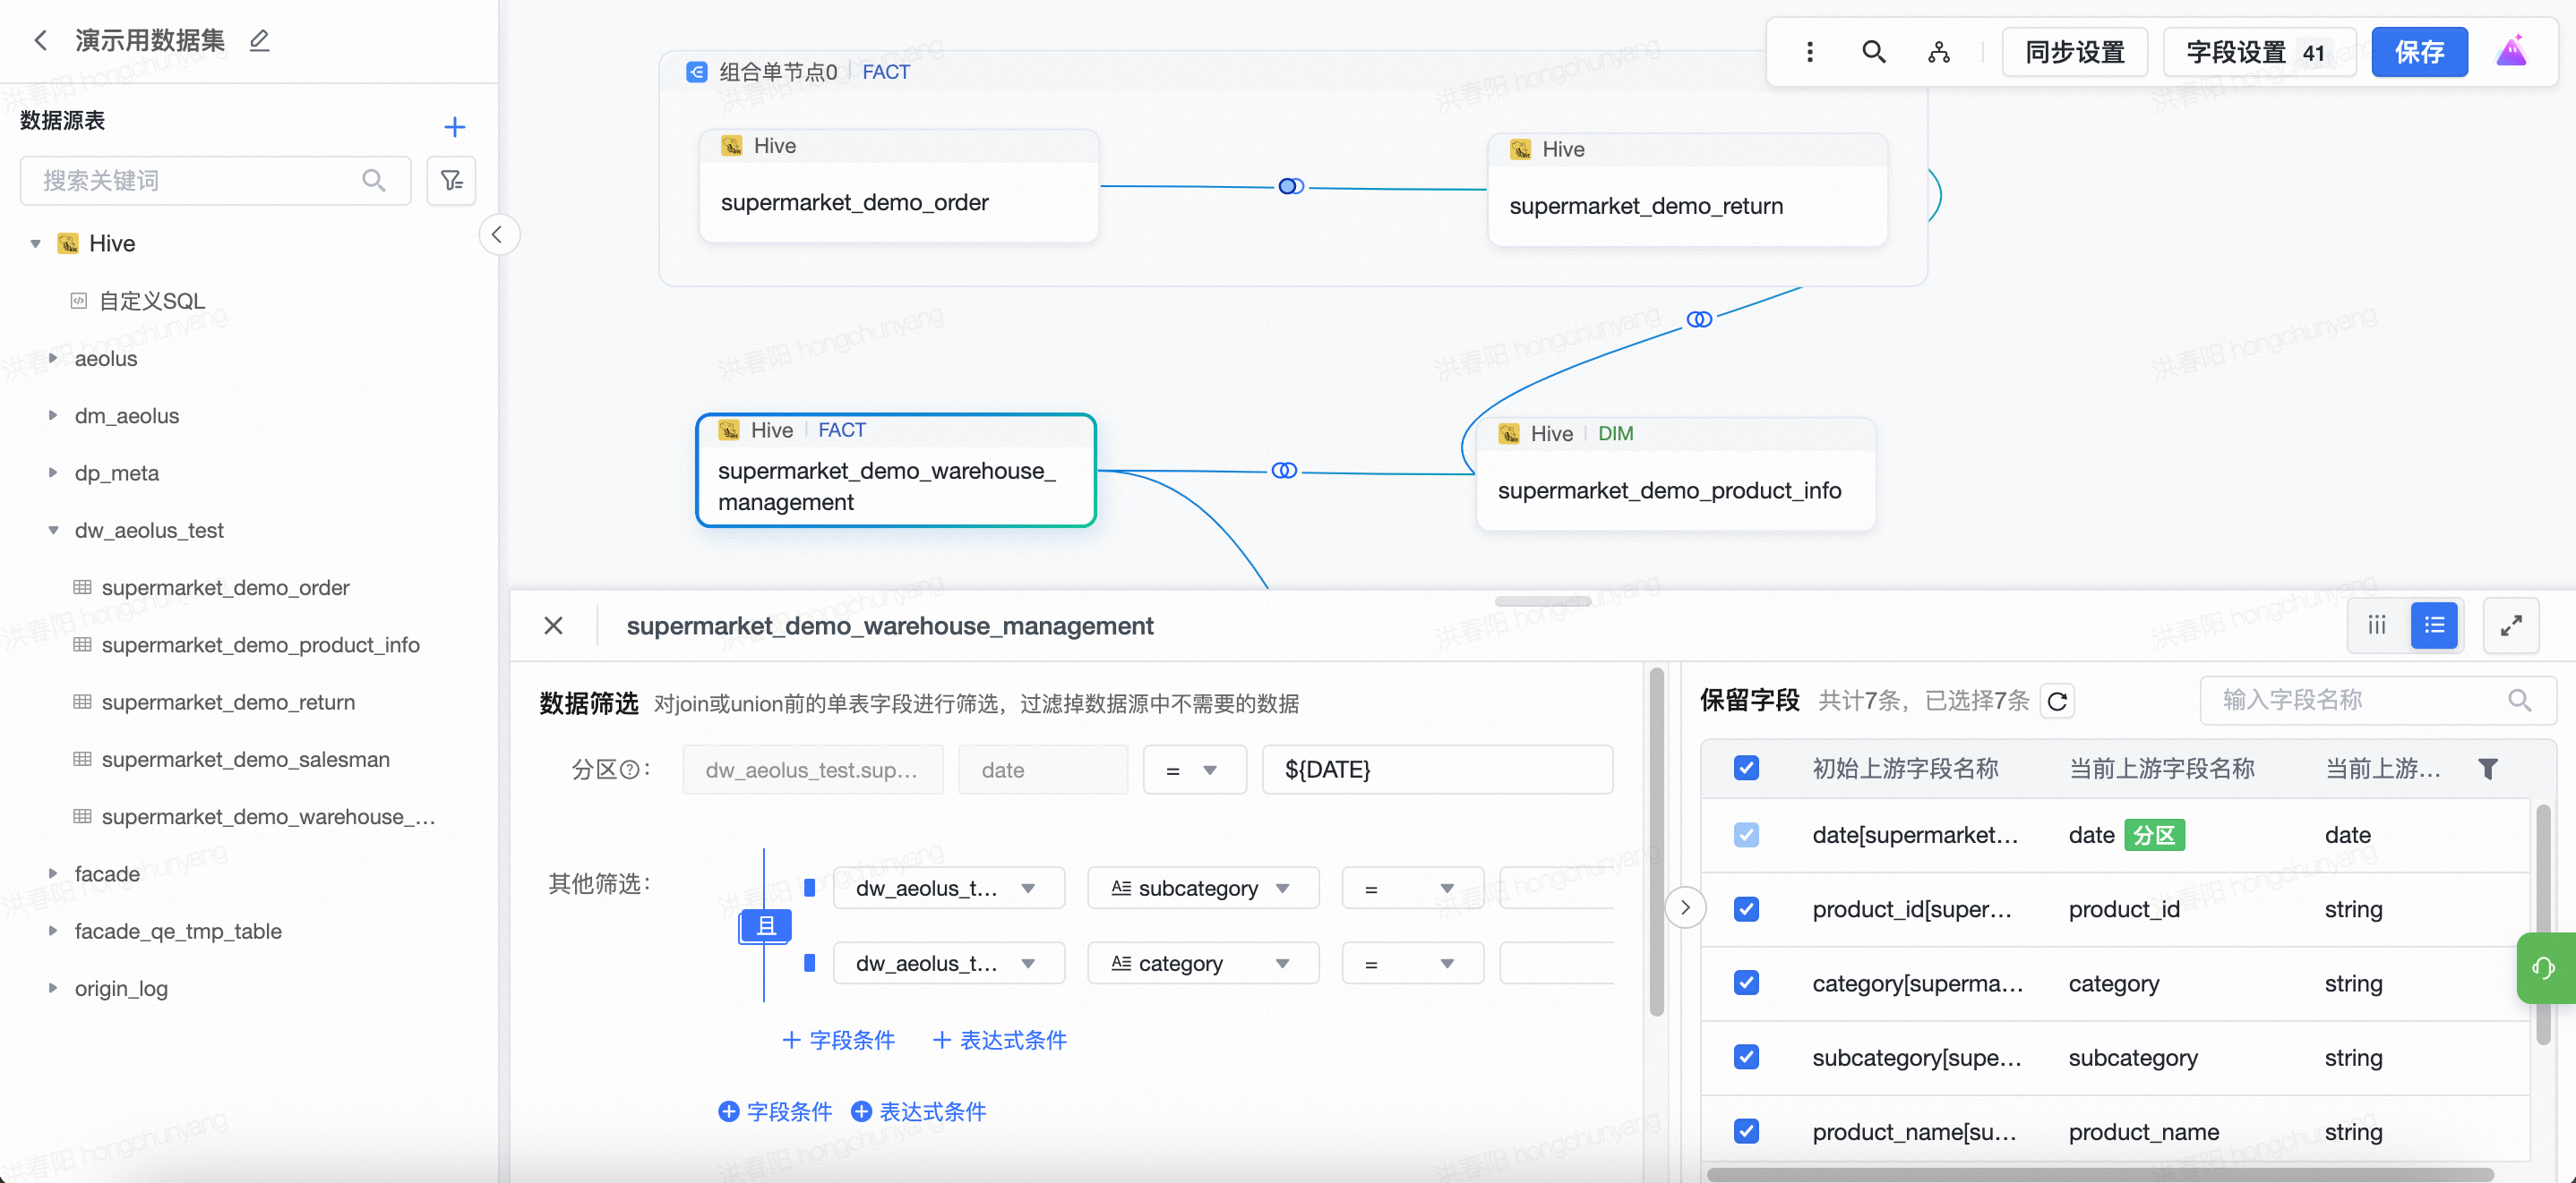This screenshot has width=2576, height=1183.
Task: Open the subcategory field dropdown
Action: click(x=1202, y=889)
